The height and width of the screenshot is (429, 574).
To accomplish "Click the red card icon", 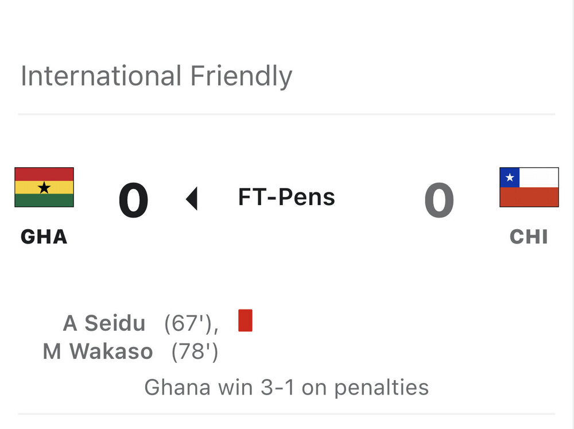I will [x=245, y=320].
